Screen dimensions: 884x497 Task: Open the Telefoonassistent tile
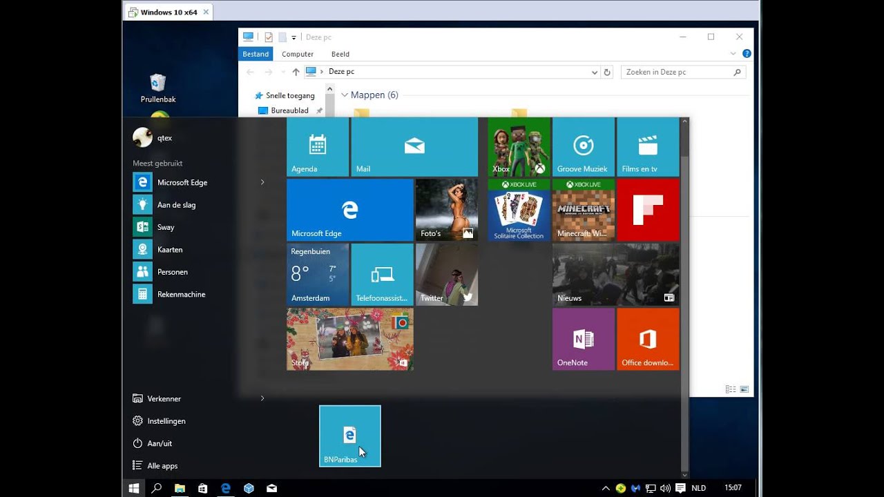point(382,274)
